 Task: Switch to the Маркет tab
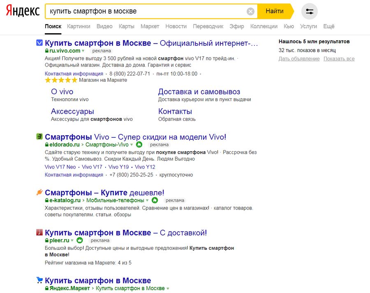pos(150,26)
